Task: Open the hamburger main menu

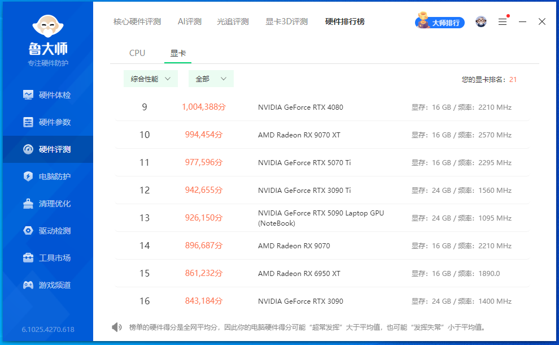Action: [x=503, y=22]
